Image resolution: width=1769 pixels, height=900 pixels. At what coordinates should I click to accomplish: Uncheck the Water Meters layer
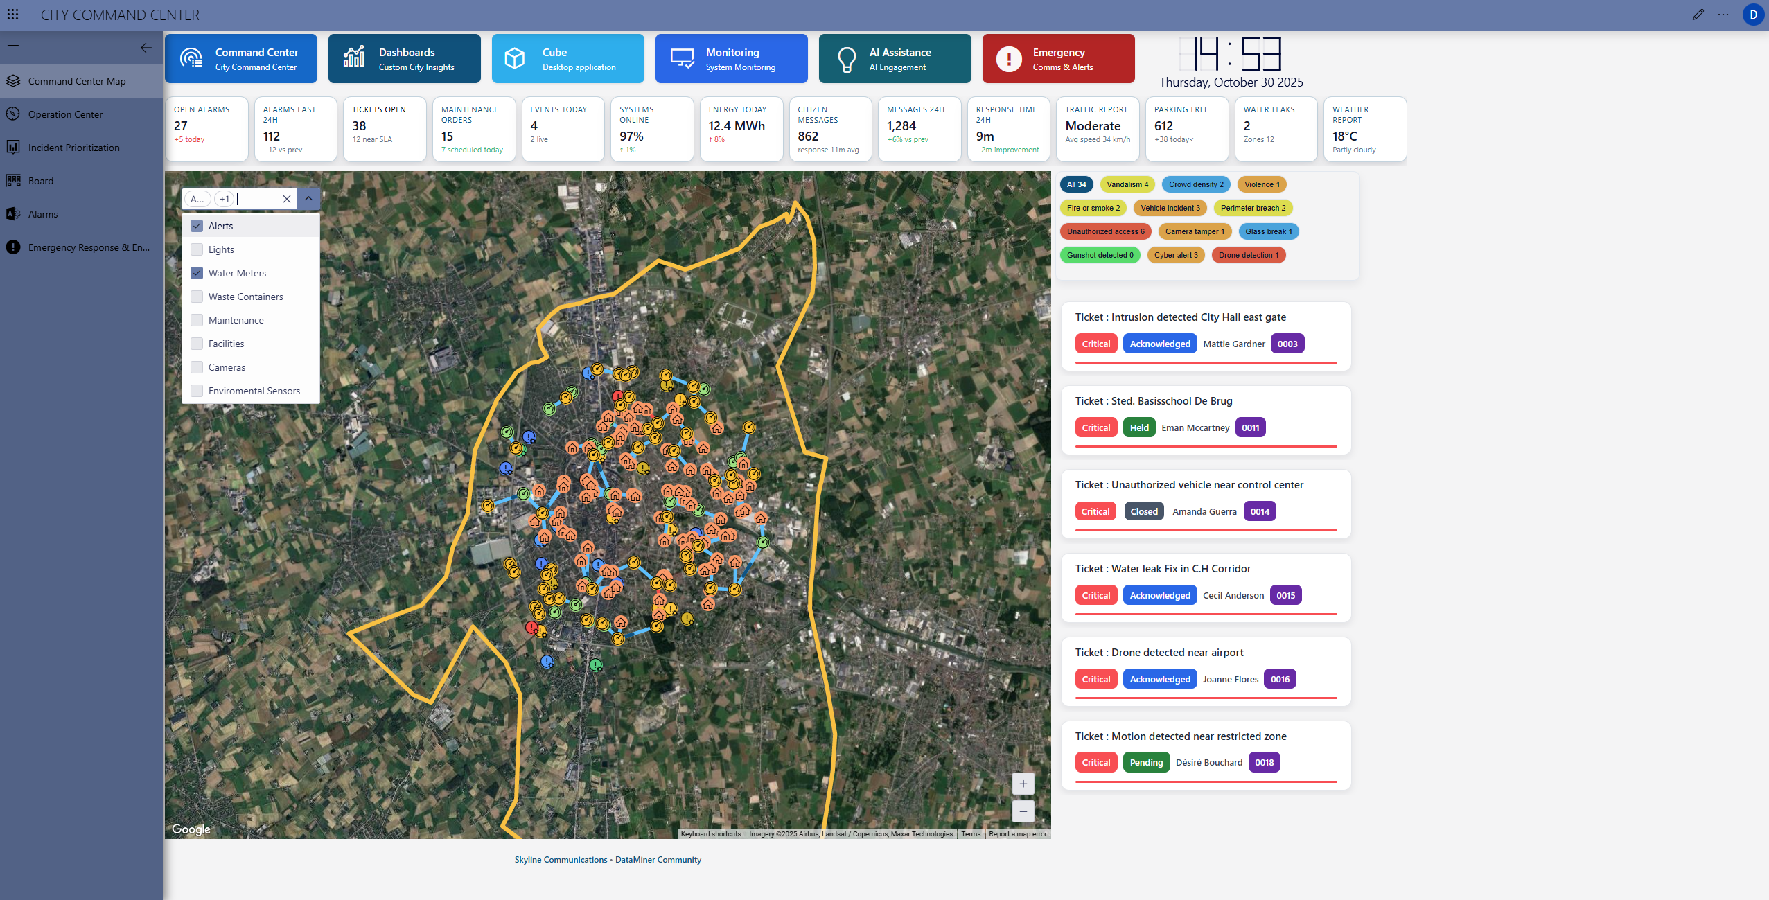(x=197, y=273)
